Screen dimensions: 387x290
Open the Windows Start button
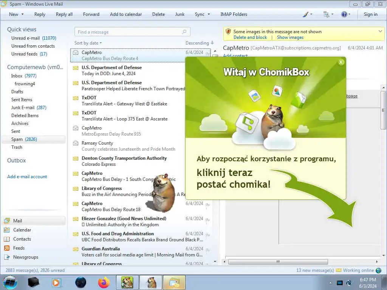[10, 282]
